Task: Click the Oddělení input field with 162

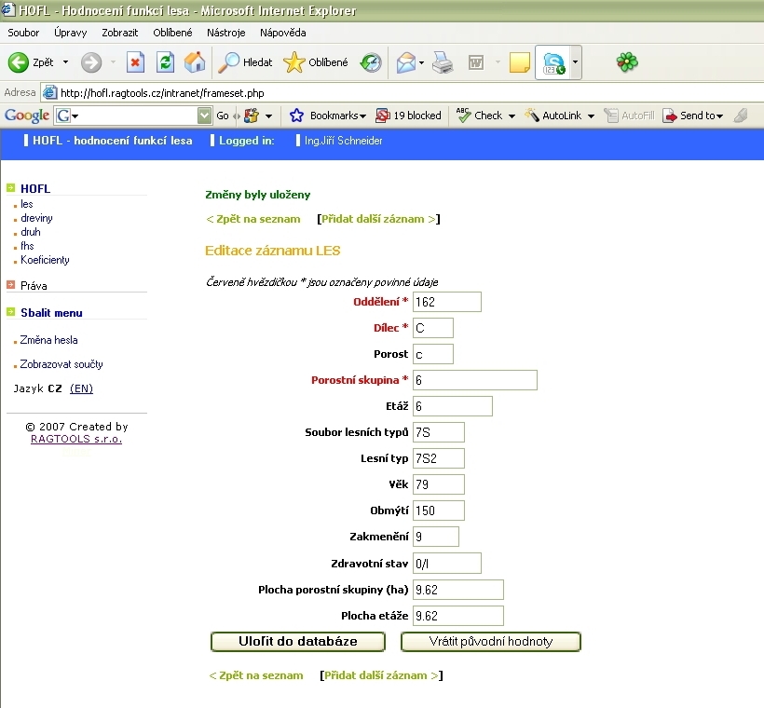Action: click(447, 302)
